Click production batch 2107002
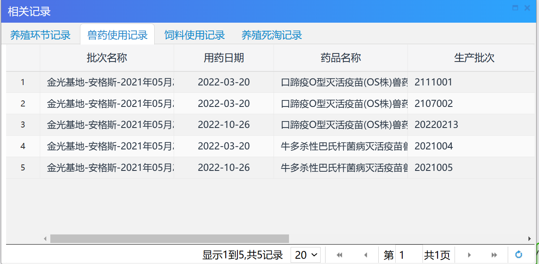This screenshot has width=539, height=264. [433, 104]
